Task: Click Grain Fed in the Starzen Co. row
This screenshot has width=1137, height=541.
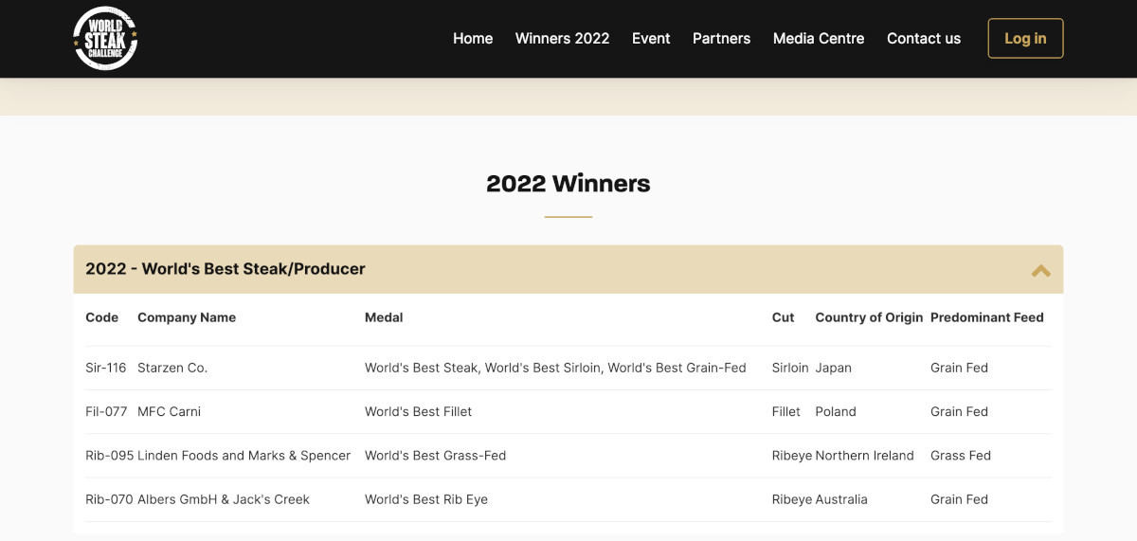Action: [959, 368]
